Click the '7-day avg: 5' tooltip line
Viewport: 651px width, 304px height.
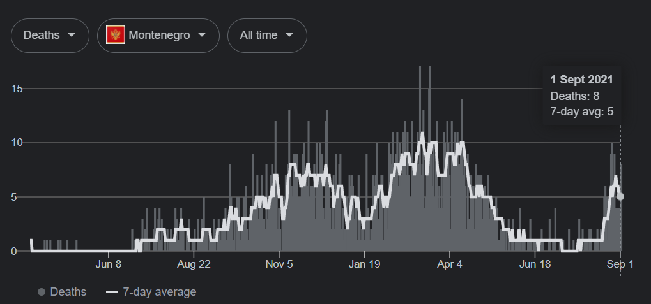pyautogui.click(x=581, y=112)
